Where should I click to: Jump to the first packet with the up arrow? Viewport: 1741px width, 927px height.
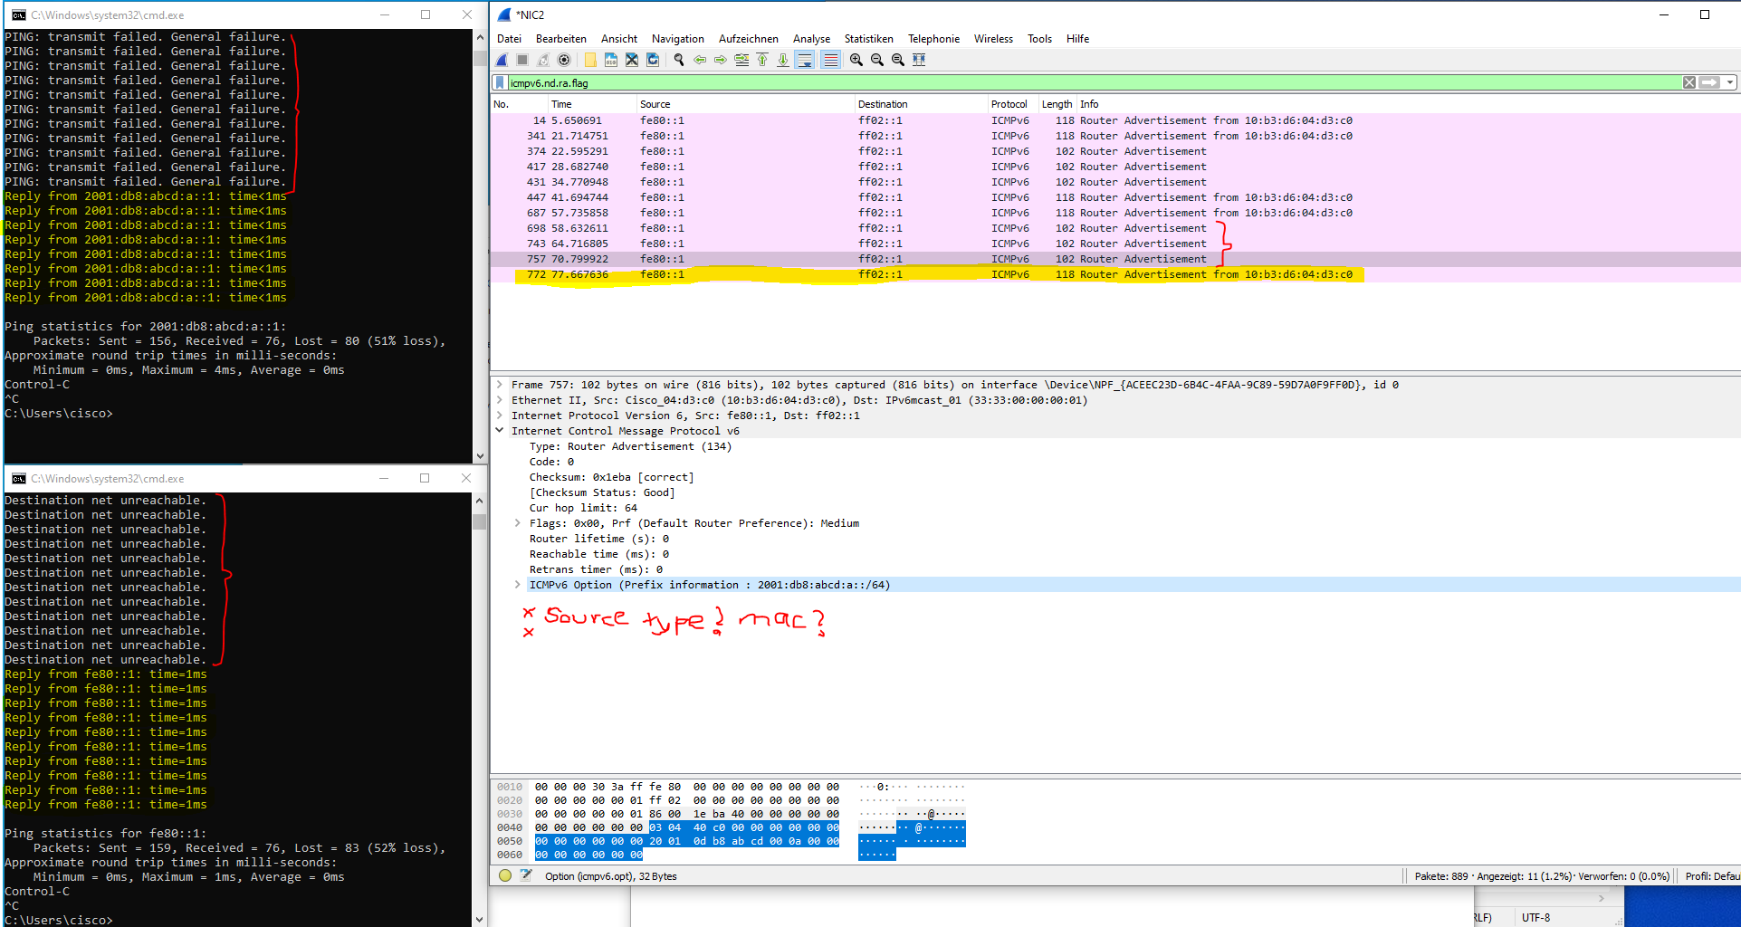(762, 60)
